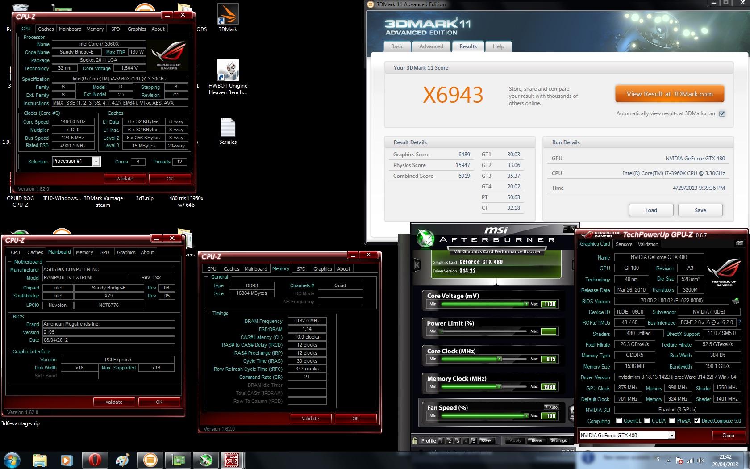Toggle Auto fan speed in Afterburner
Screen dimensions: 750x469
coord(551,407)
